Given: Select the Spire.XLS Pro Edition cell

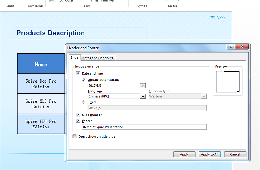Looking at the screenshot, I should 41,104.
